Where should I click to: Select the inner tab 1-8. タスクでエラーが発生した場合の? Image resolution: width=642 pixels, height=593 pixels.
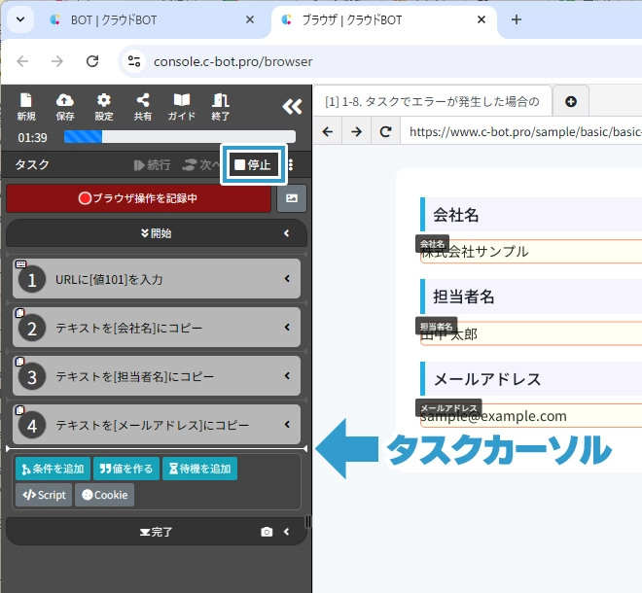[x=431, y=101]
